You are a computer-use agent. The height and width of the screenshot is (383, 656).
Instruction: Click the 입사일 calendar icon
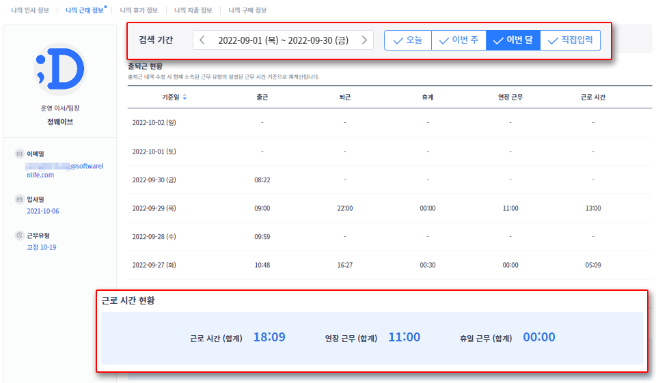point(19,199)
